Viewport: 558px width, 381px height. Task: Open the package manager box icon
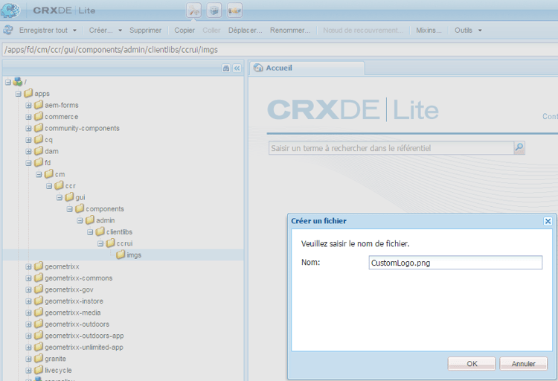pos(214,10)
